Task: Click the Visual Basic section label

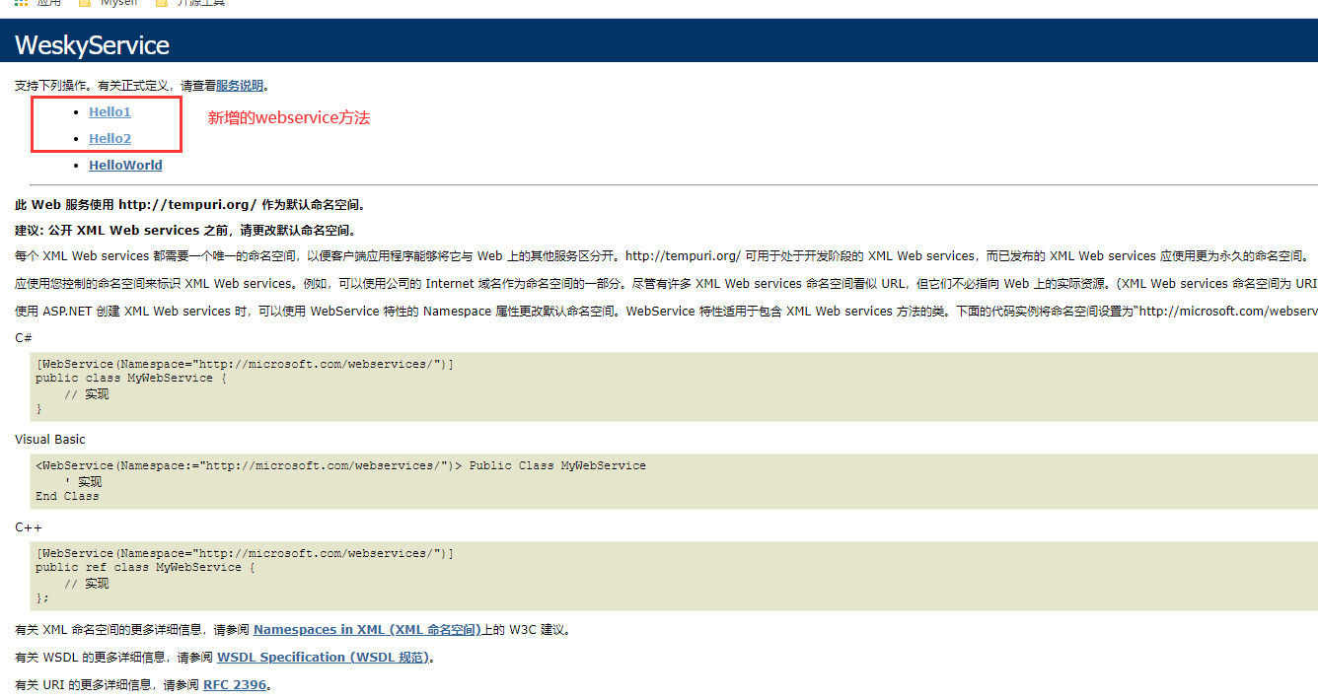Action: point(49,439)
